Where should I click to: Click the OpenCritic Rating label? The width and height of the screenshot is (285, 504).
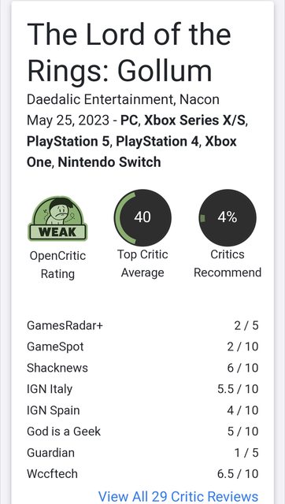[57, 265]
